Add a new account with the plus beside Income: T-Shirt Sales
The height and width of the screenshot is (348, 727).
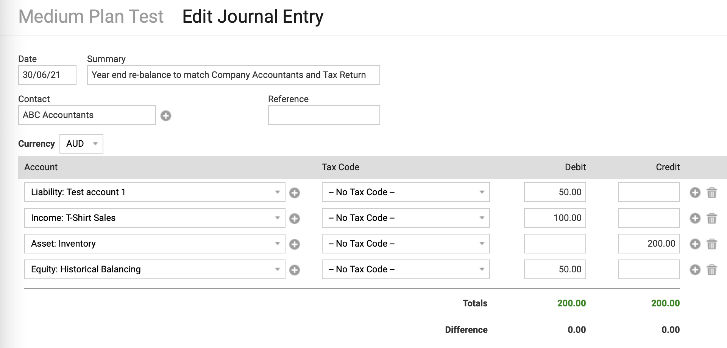coord(295,218)
